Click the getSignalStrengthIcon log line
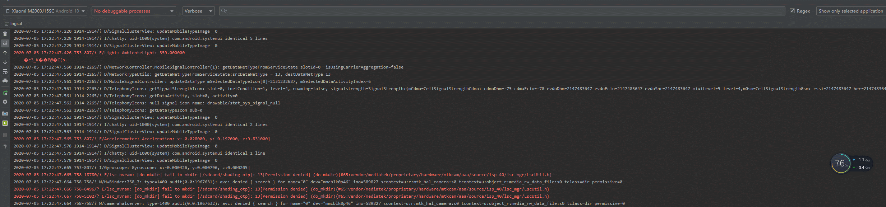 coord(449,89)
